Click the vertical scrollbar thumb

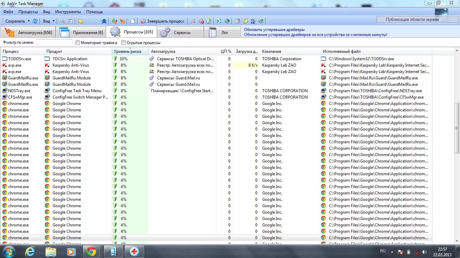[457, 128]
